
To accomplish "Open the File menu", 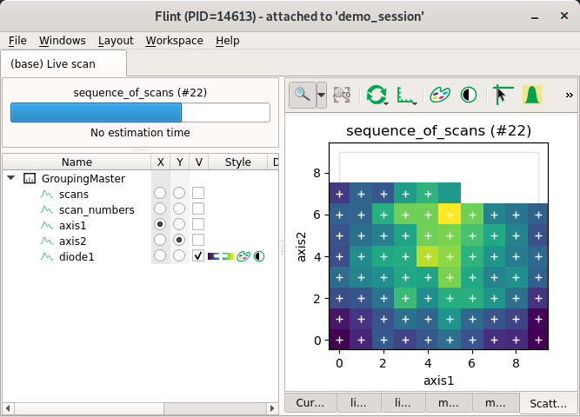I will click(x=17, y=40).
